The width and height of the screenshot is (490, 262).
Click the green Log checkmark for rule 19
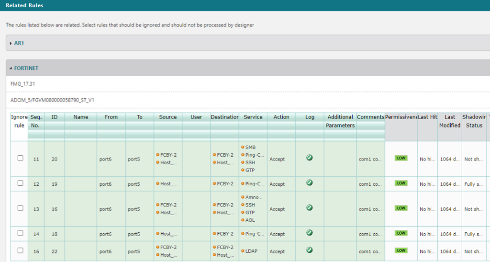coord(309,183)
